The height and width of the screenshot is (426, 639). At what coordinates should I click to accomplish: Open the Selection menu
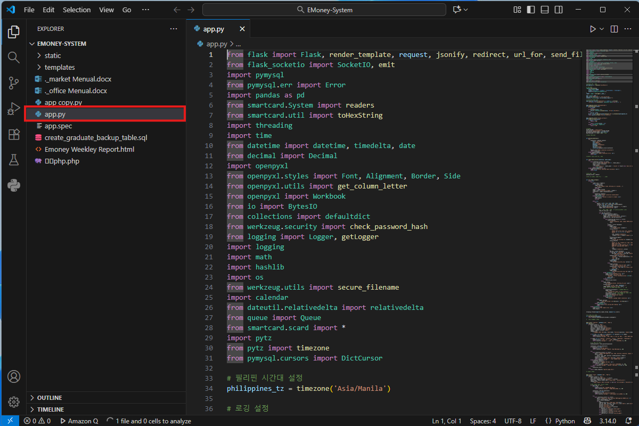point(77,10)
